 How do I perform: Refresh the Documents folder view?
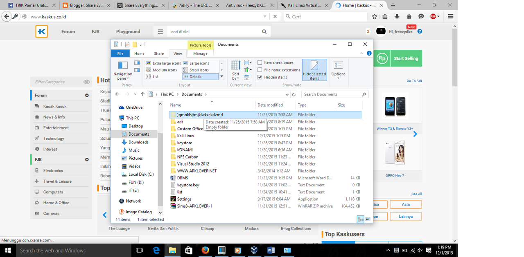(294, 94)
